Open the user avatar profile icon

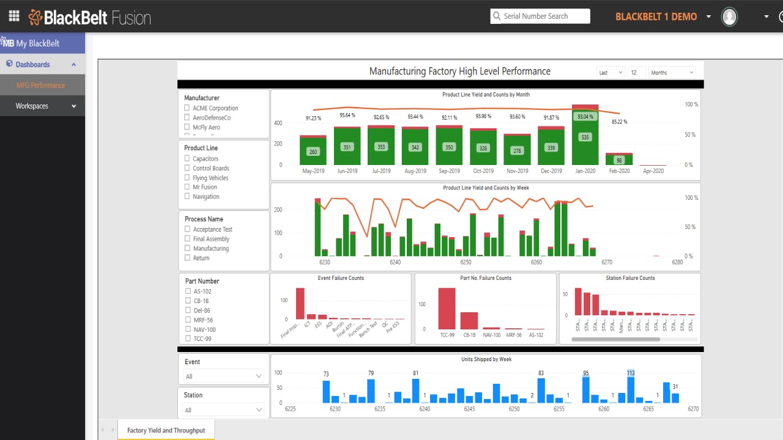[729, 16]
